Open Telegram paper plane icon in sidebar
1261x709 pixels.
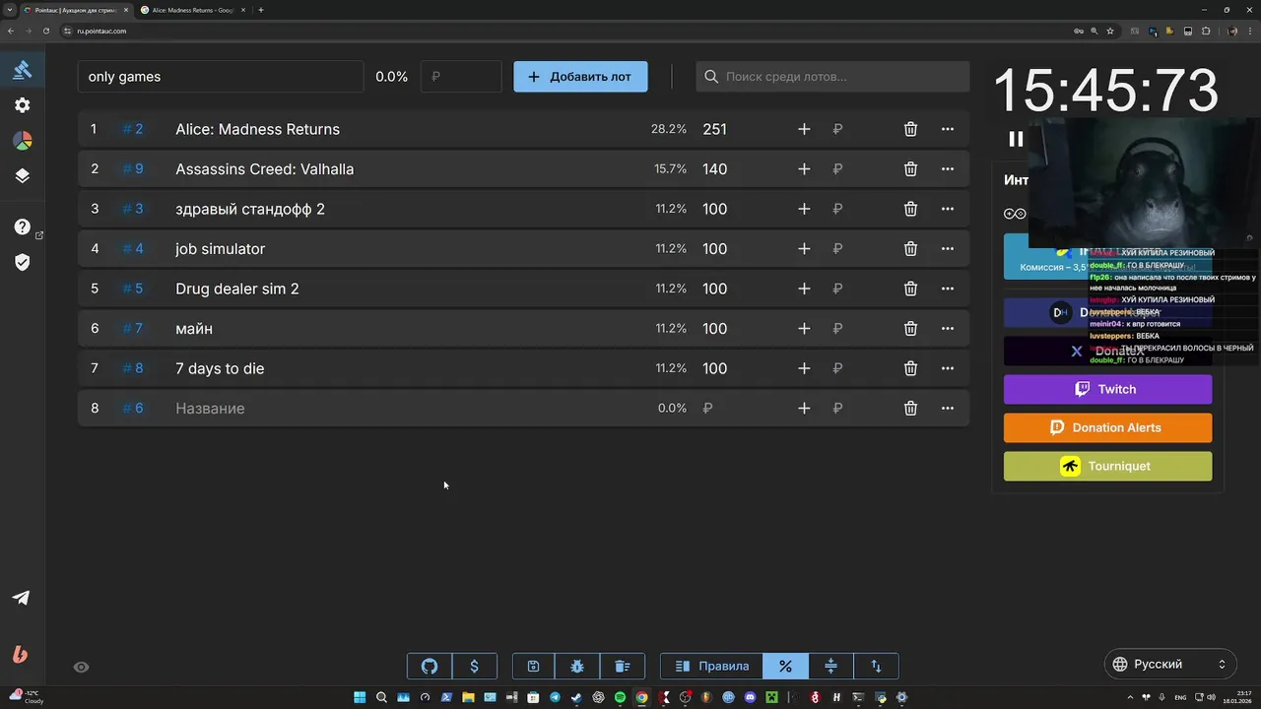(x=21, y=598)
